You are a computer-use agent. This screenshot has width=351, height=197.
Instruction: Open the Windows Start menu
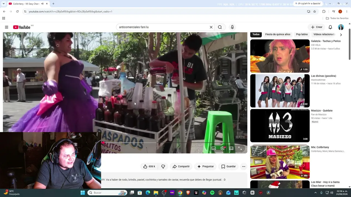point(83,193)
